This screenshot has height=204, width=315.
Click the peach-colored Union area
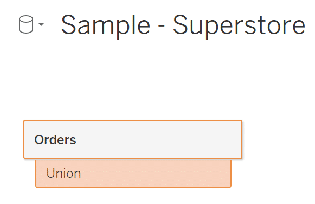pos(133,174)
